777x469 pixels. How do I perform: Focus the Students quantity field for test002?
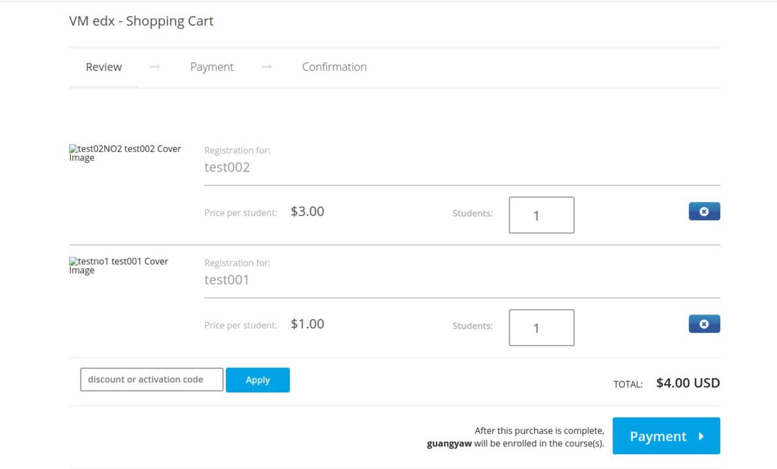pos(541,215)
